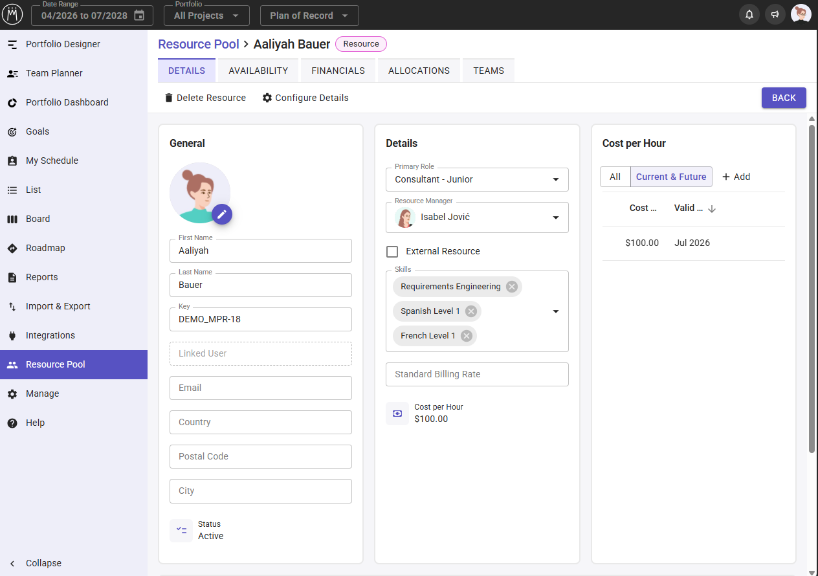The height and width of the screenshot is (576, 818).
Task: Remove the Spanish Level 1 skill chip
Action: (x=471, y=311)
